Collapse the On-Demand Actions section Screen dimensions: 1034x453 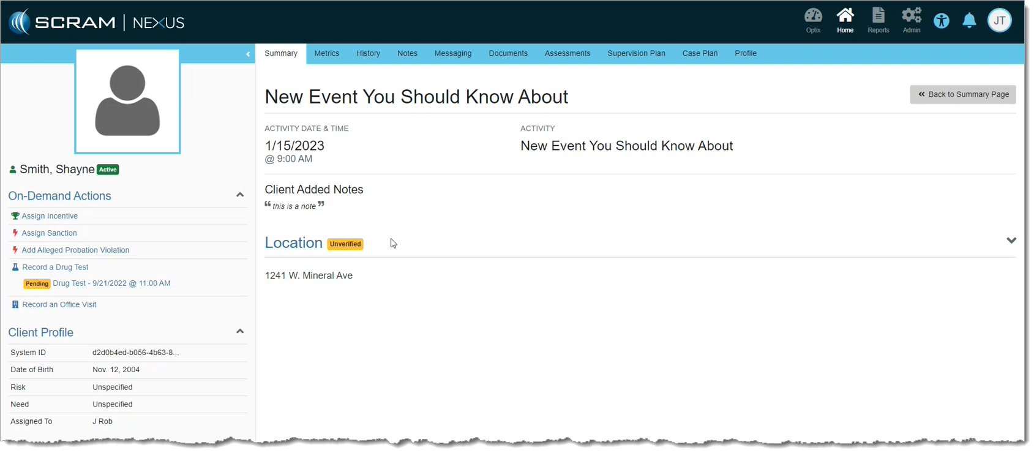tap(240, 195)
